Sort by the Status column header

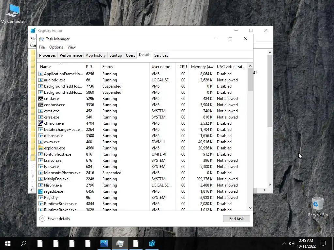click(125, 66)
